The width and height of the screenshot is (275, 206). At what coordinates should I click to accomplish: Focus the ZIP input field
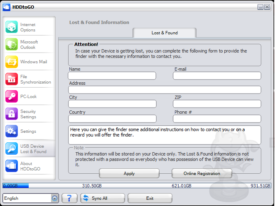pyautogui.click(x=217, y=104)
